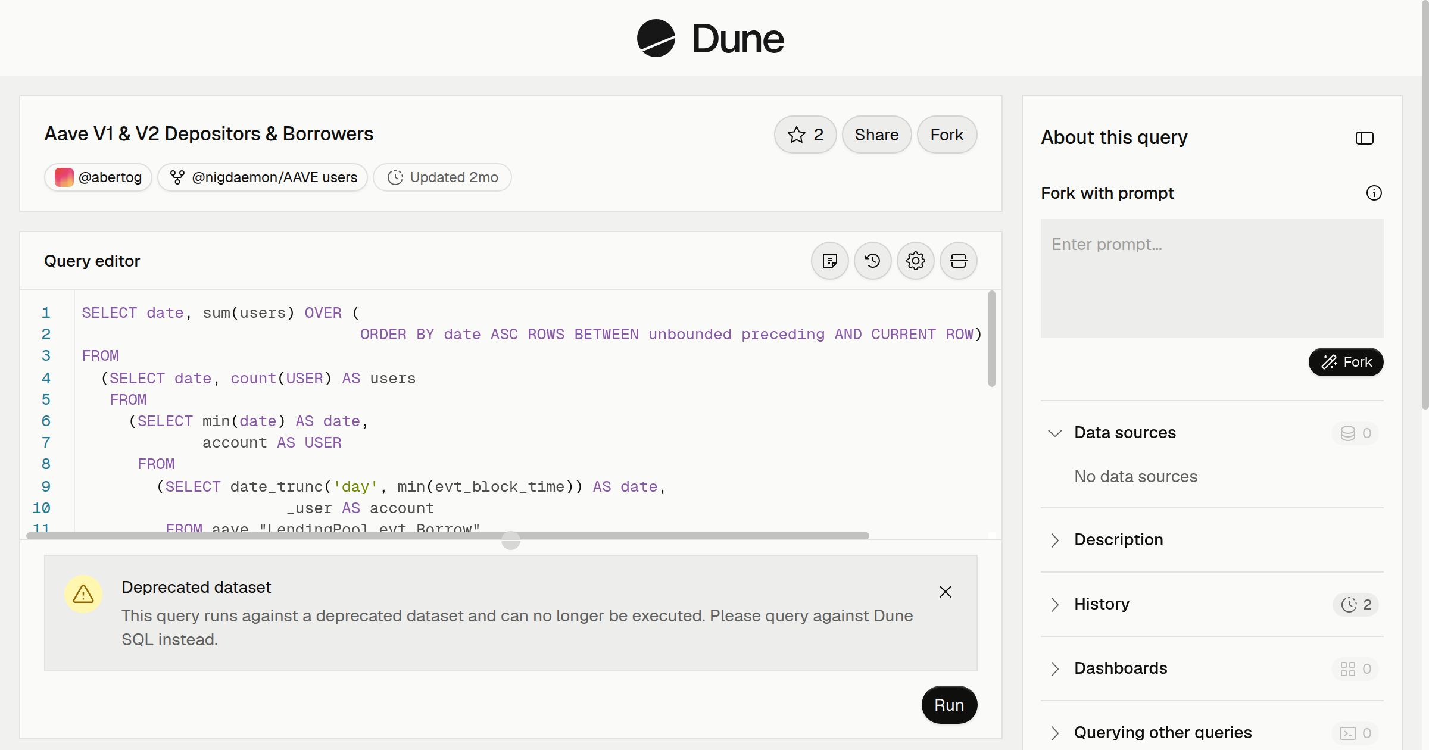The height and width of the screenshot is (750, 1429).
Task: Click the @abertog avatar square
Action: [x=64, y=177]
